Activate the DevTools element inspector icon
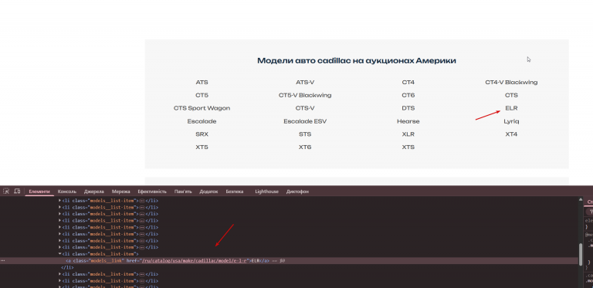 (x=5, y=191)
